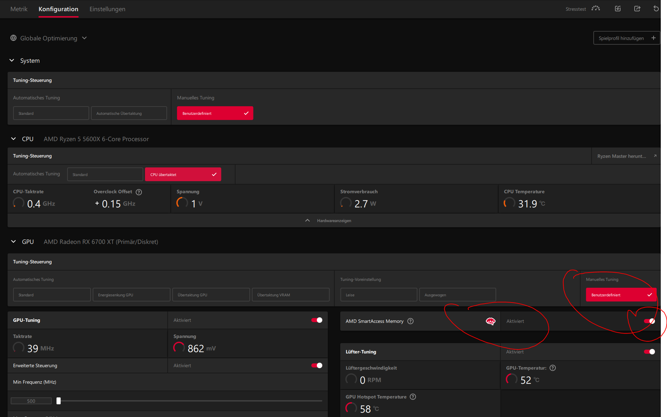Click GPU Hotspot Temperature help icon
Viewport: 667px width, 417px height.
click(413, 397)
